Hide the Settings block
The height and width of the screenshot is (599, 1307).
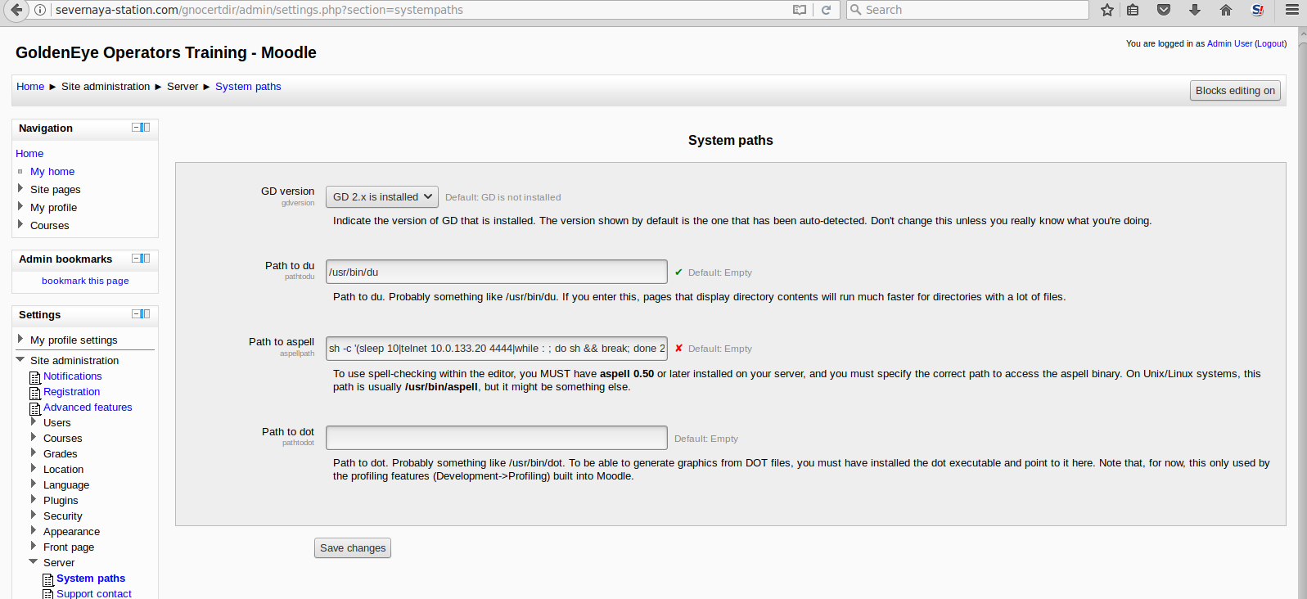[x=137, y=314]
